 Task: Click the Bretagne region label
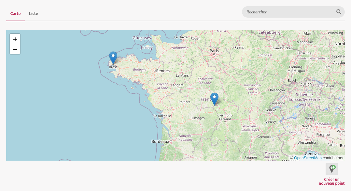click(x=140, y=70)
